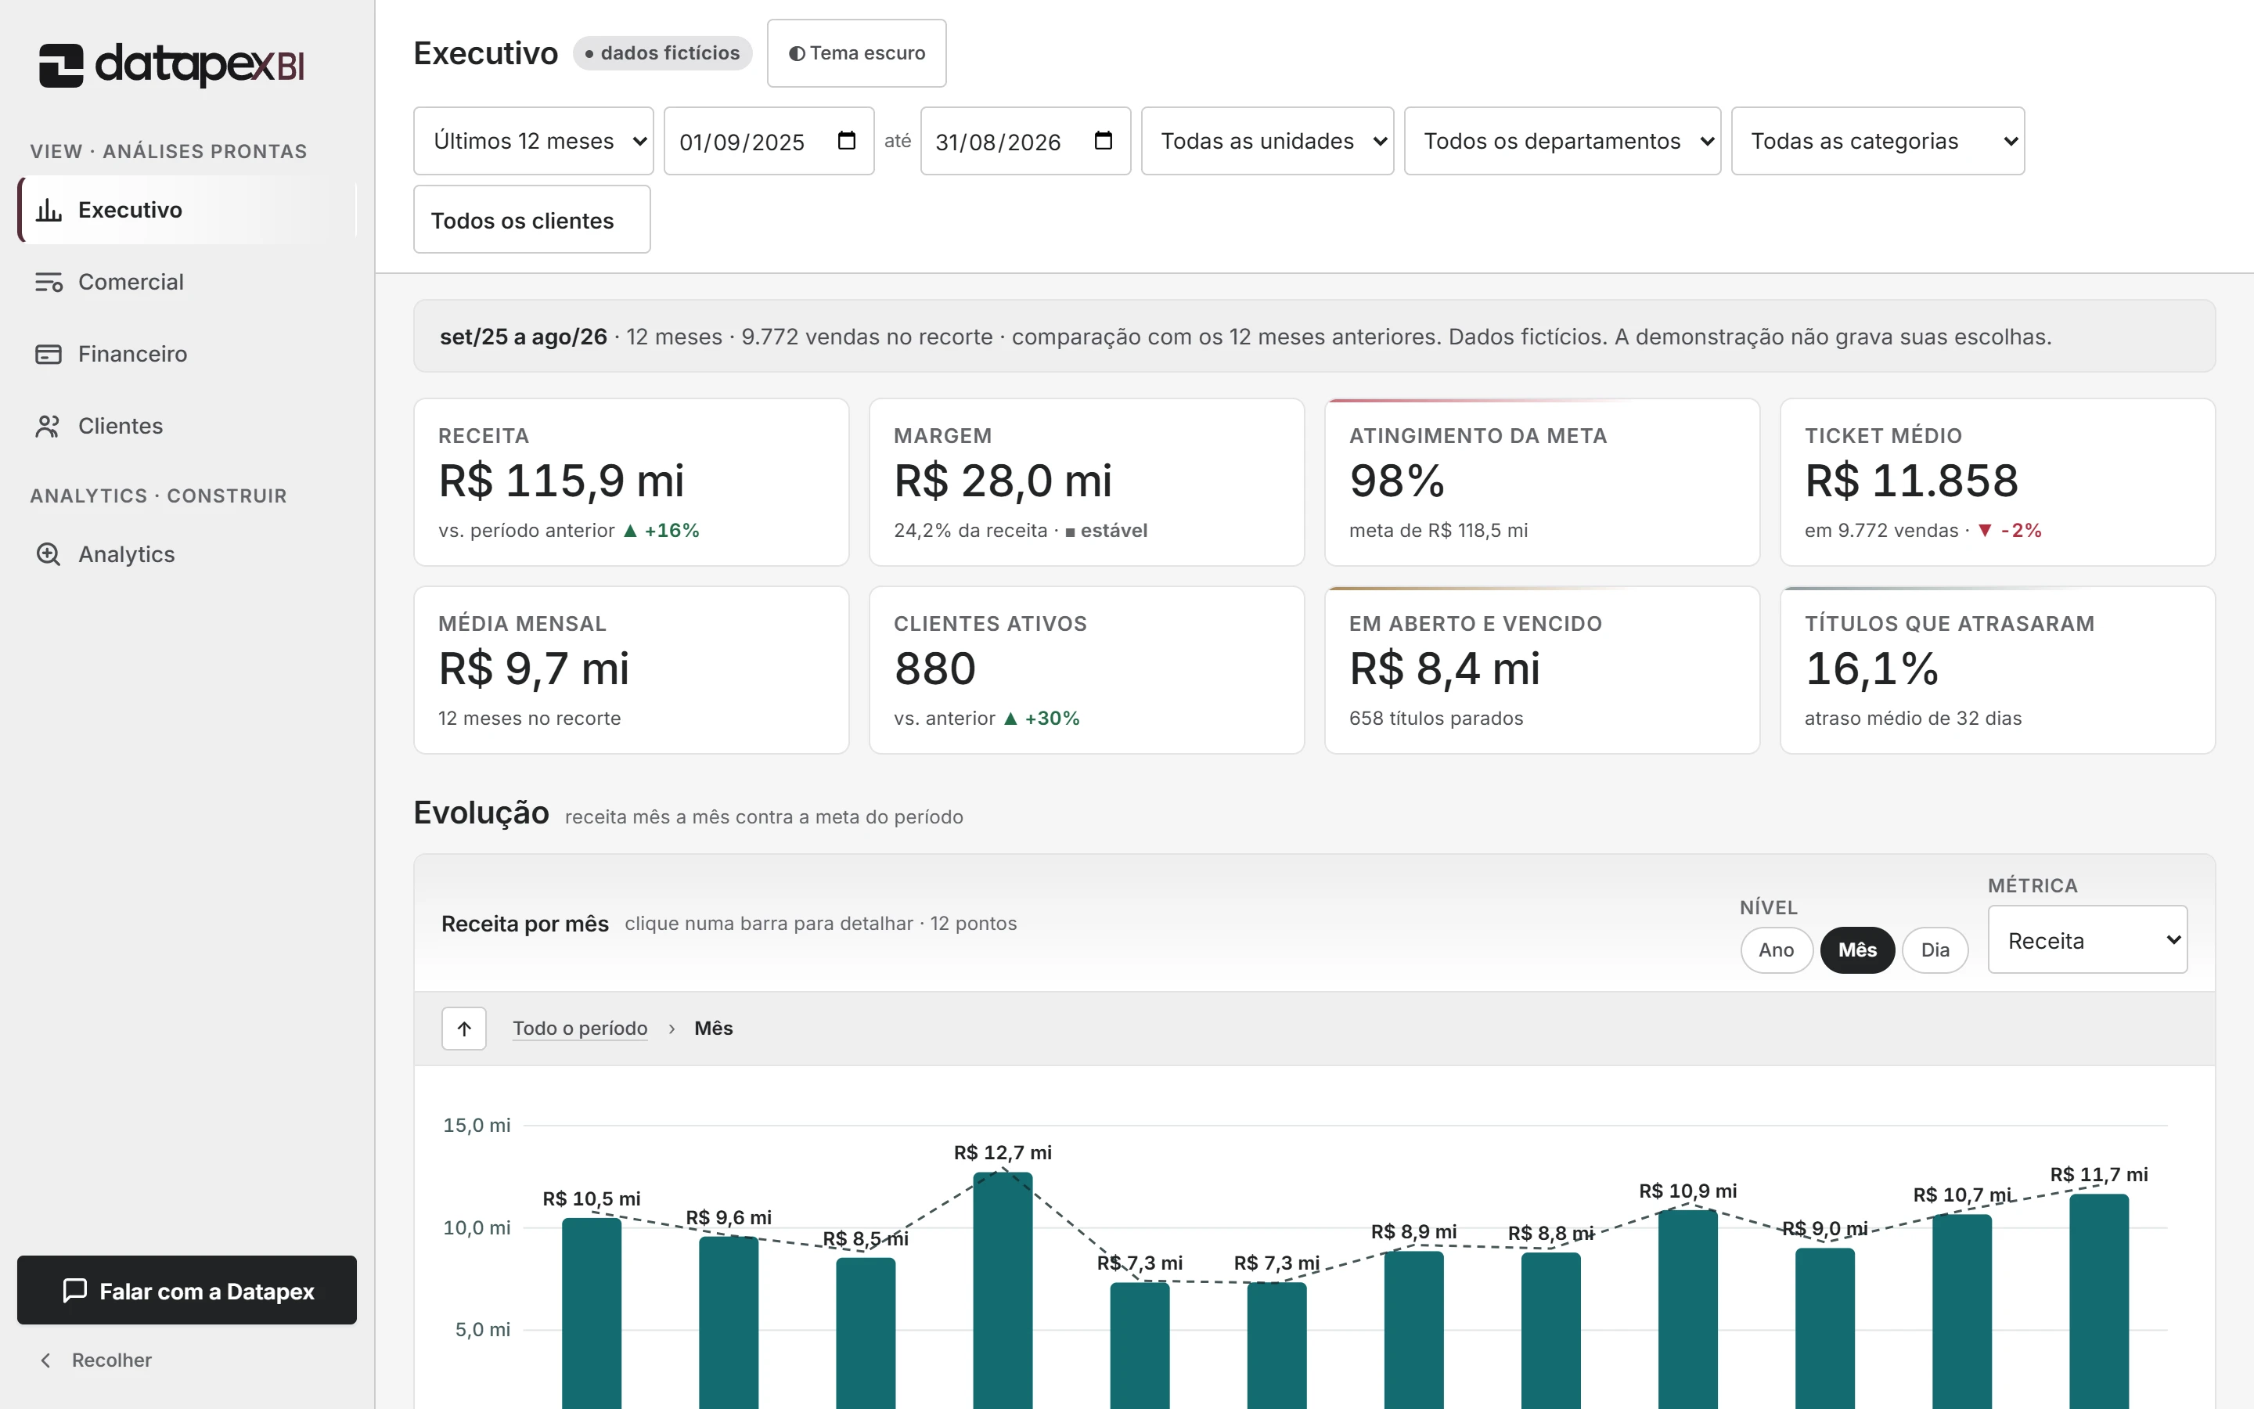The width and height of the screenshot is (2254, 1409).
Task: Click the Clientes ativos 880 card
Action: (1087, 670)
